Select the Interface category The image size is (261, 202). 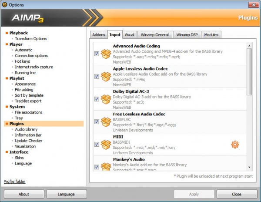[19, 152]
